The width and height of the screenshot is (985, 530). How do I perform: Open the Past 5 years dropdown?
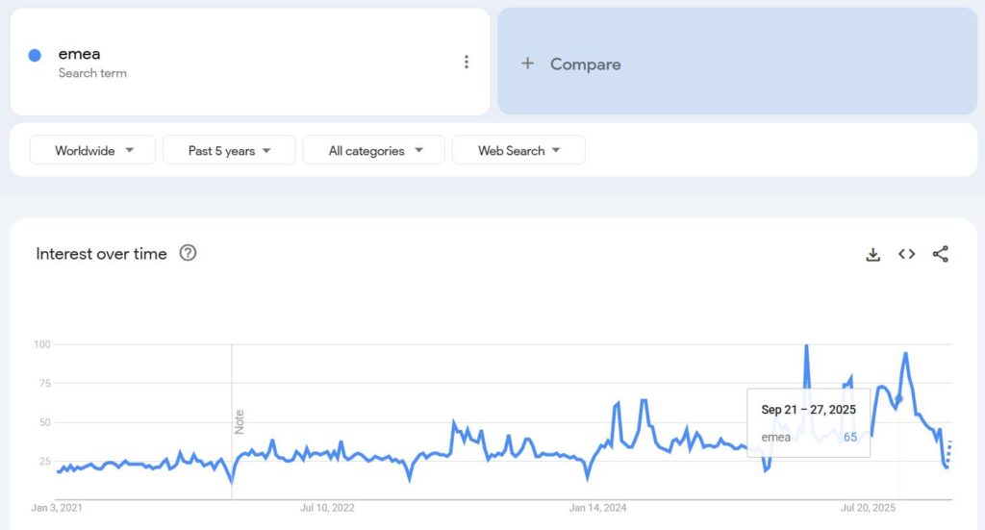[229, 150]
